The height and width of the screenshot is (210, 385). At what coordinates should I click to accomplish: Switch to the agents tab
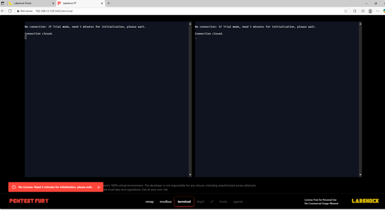(x=238, y=201)
